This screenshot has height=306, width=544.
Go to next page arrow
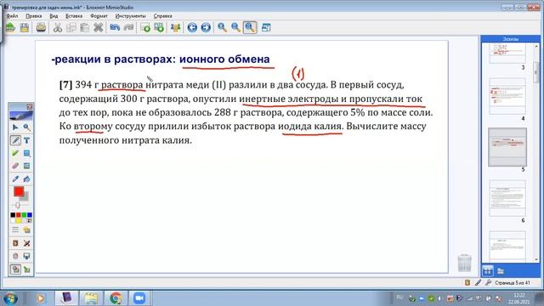pyautogui.click(x=206, y=27)
